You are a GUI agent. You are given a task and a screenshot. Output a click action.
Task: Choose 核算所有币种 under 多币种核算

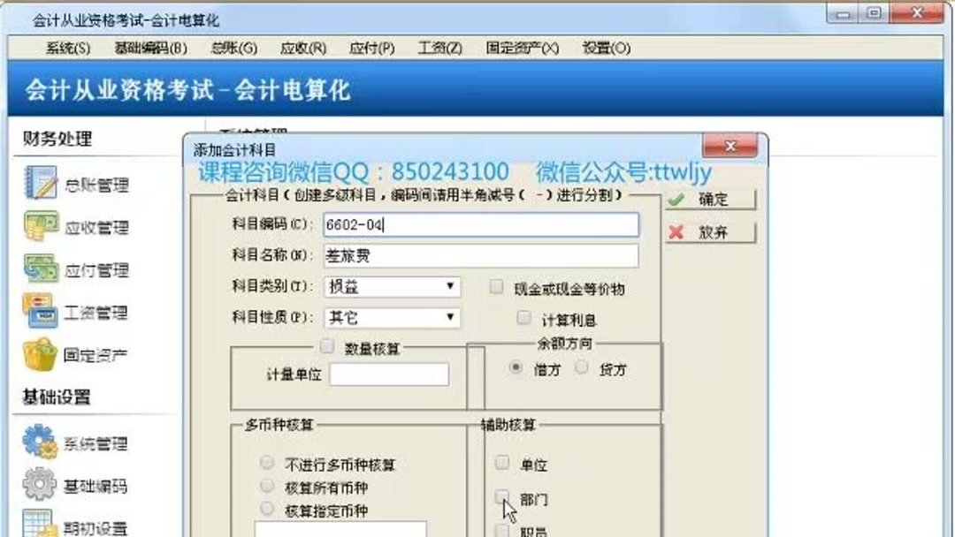point(267,485)
